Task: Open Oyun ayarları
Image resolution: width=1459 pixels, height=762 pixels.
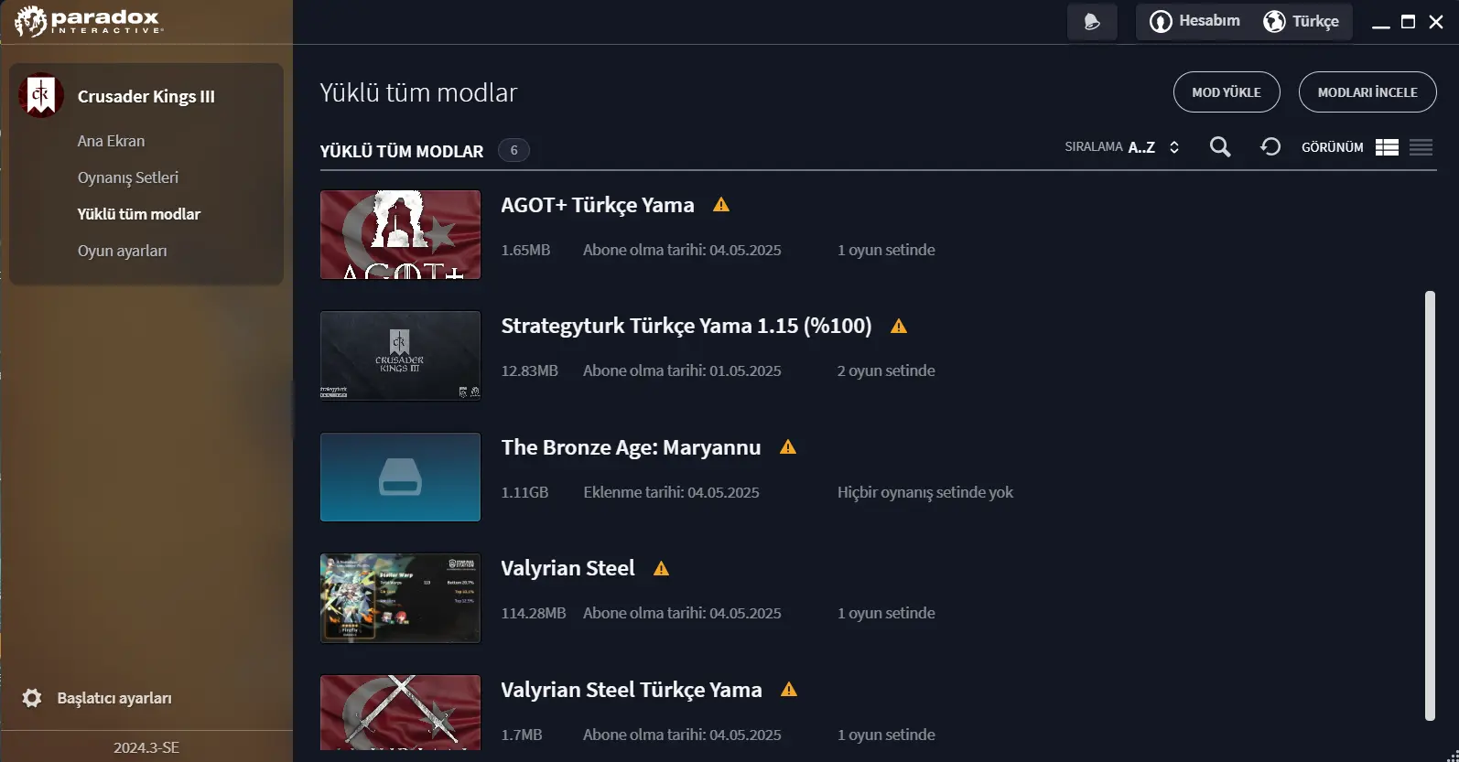Action: pos(122,251)
